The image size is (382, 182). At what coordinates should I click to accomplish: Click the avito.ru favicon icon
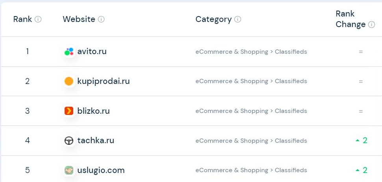point(69,51)
